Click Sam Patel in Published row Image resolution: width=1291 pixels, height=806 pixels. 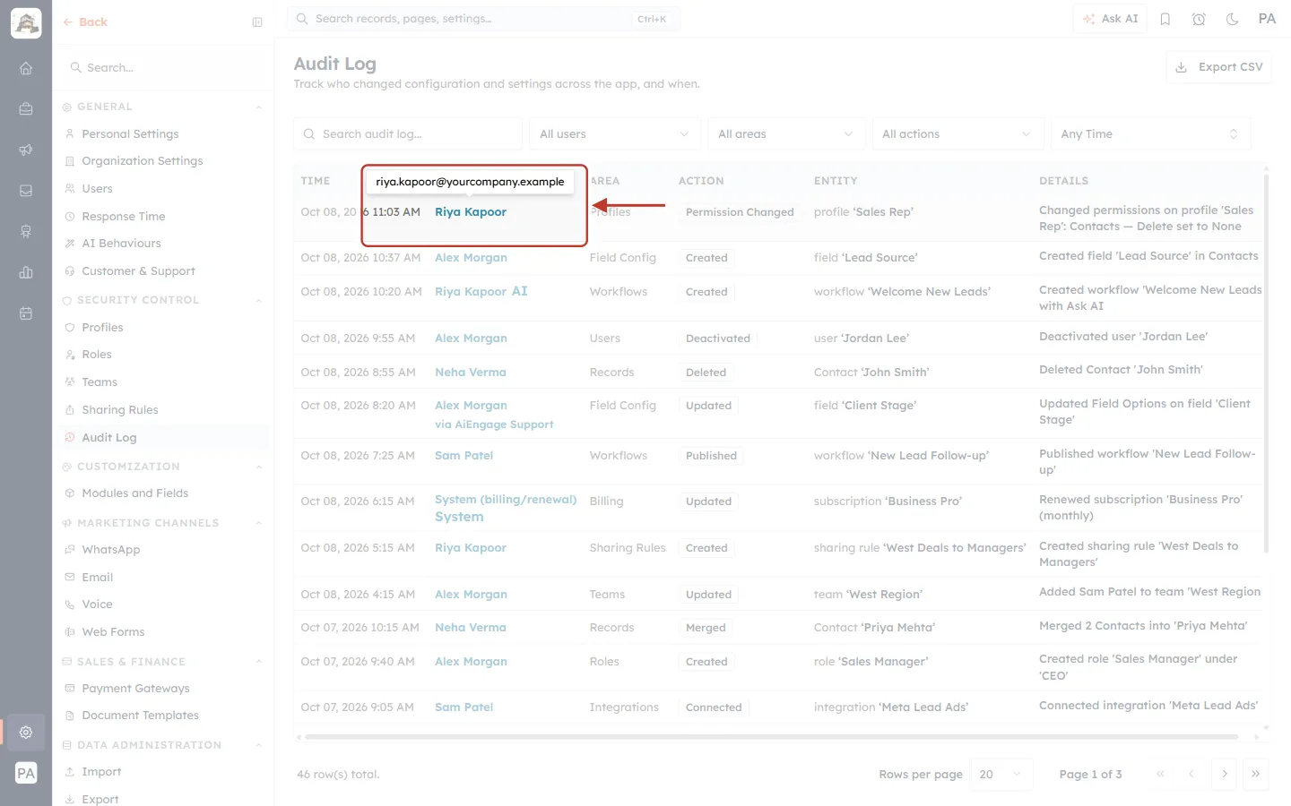[464, 456]
